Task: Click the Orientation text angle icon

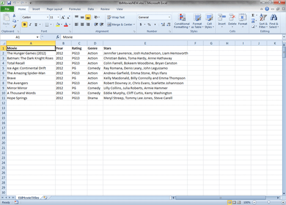Action: tap(96, 17)
